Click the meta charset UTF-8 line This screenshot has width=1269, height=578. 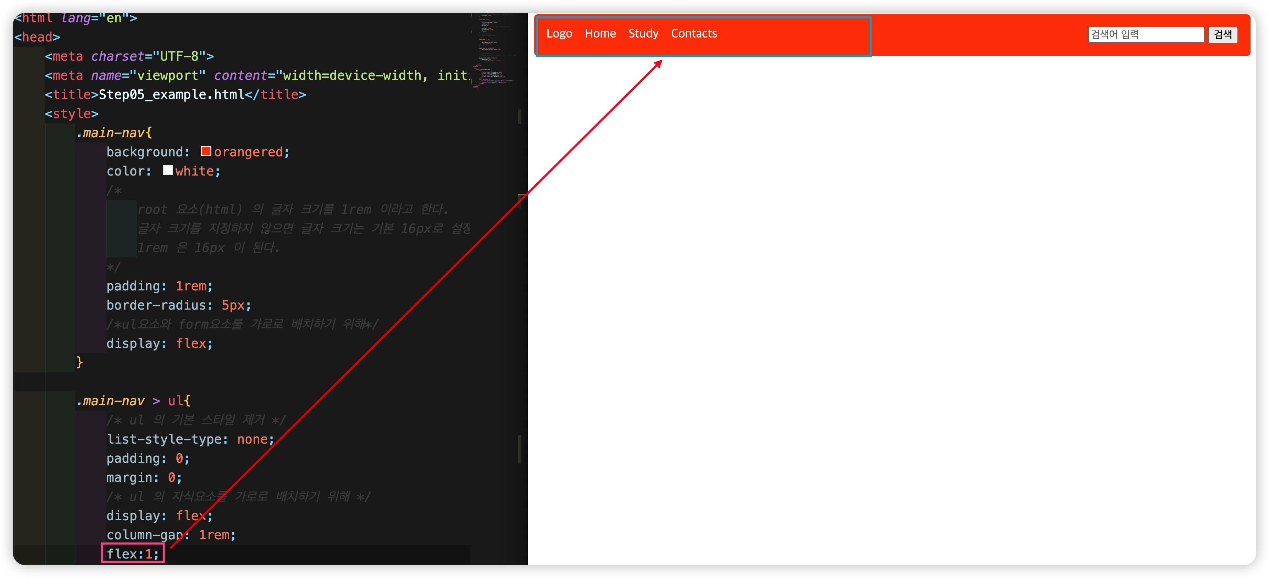pos(129,56)
